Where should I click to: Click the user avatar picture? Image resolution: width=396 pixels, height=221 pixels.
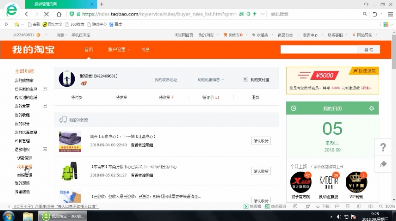coord(67,79)
